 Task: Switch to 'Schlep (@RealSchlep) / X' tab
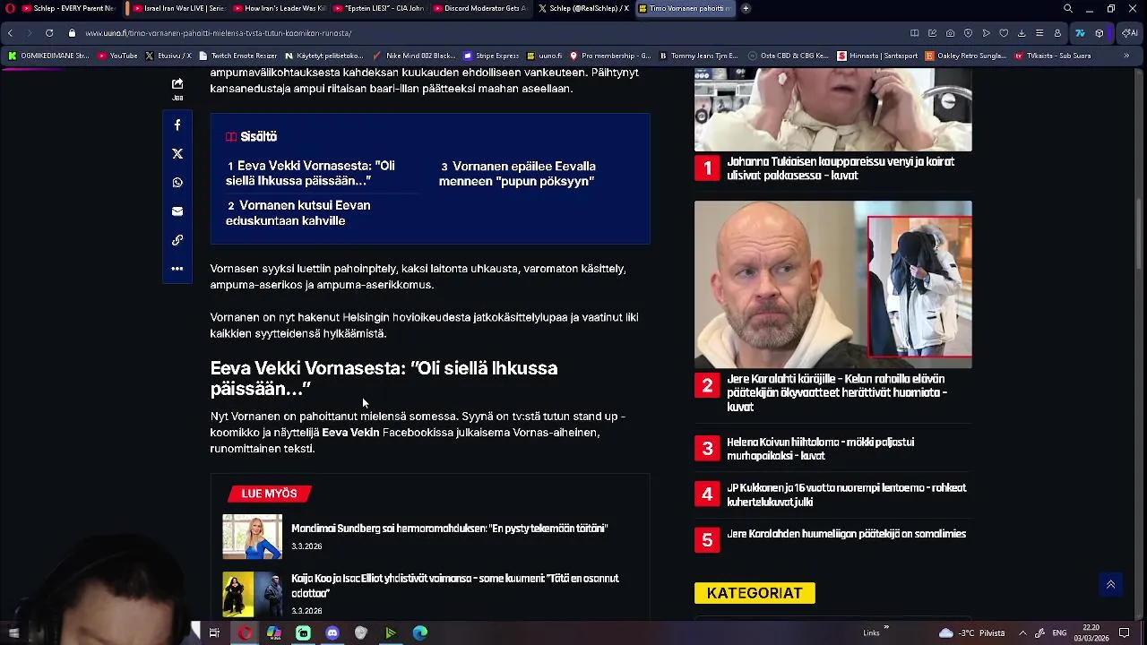[583, 8]
